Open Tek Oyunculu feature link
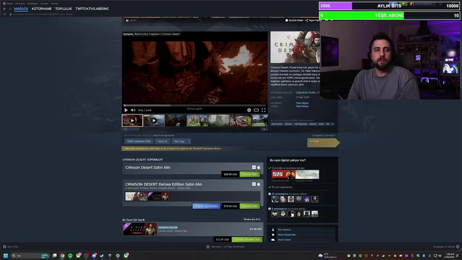462x260 pixels. pyautogui.click(x=284, y=230)
